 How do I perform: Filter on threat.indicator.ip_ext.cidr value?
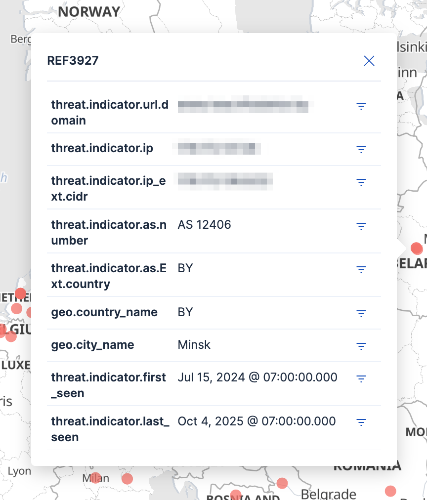pos(361,182)
